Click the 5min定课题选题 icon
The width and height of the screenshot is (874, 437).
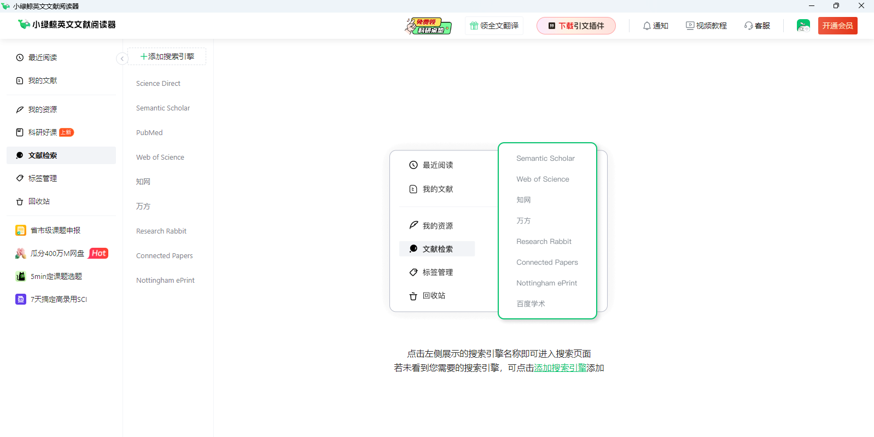21,276
